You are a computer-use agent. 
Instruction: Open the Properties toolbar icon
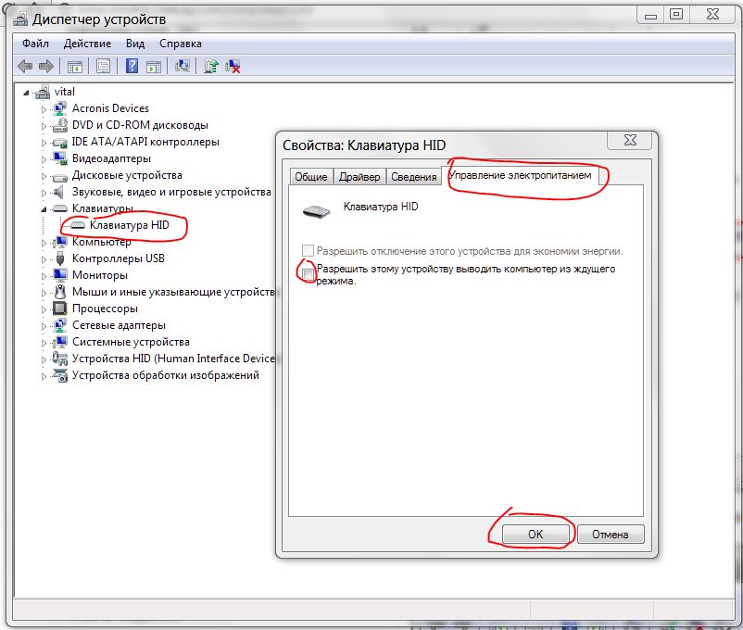[103, 66]
